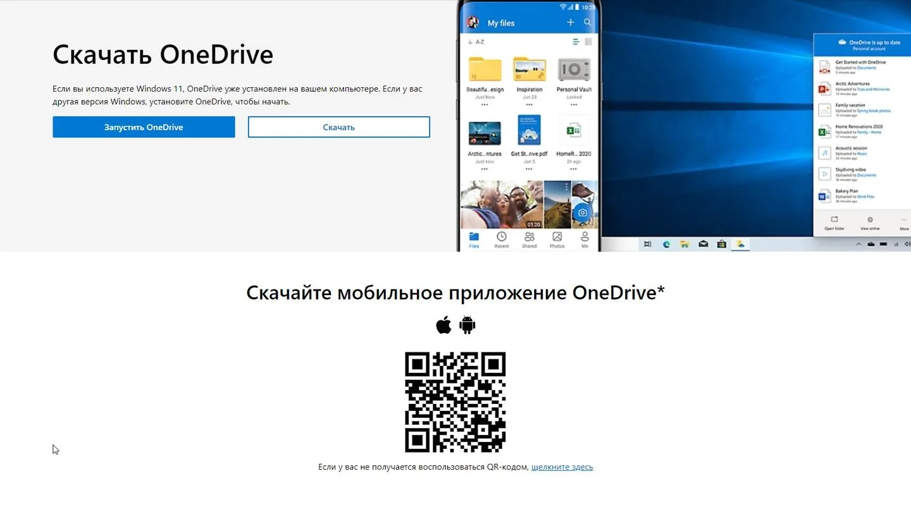The height and width of the screenshot is (512, 911).
Task: Tap the plus icon in phone header
Action: click(571, 23)
